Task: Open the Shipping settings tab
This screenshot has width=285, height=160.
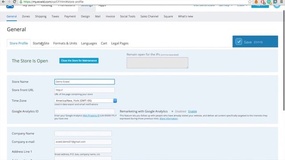Action: (x=41, y=16)
